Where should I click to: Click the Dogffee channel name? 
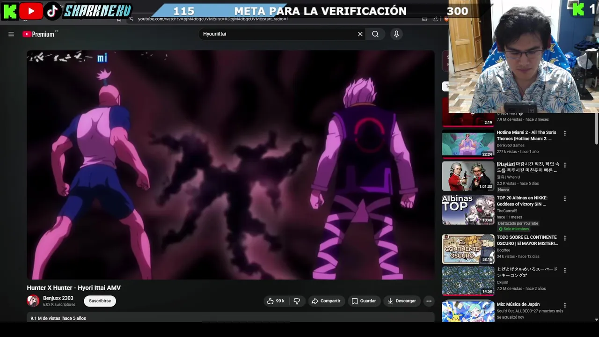504,250
